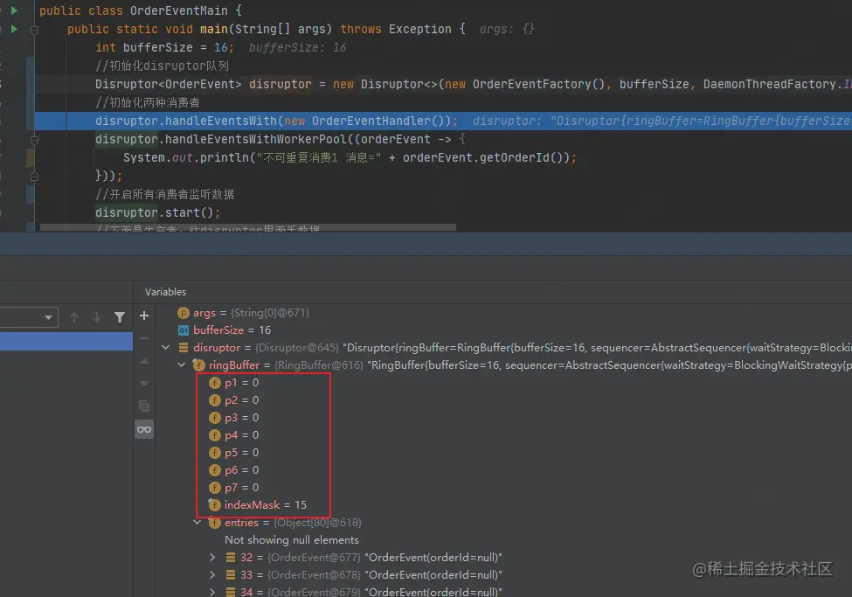Select the p4 = 0 field
The image size is (852, 597).
point(242,435)
